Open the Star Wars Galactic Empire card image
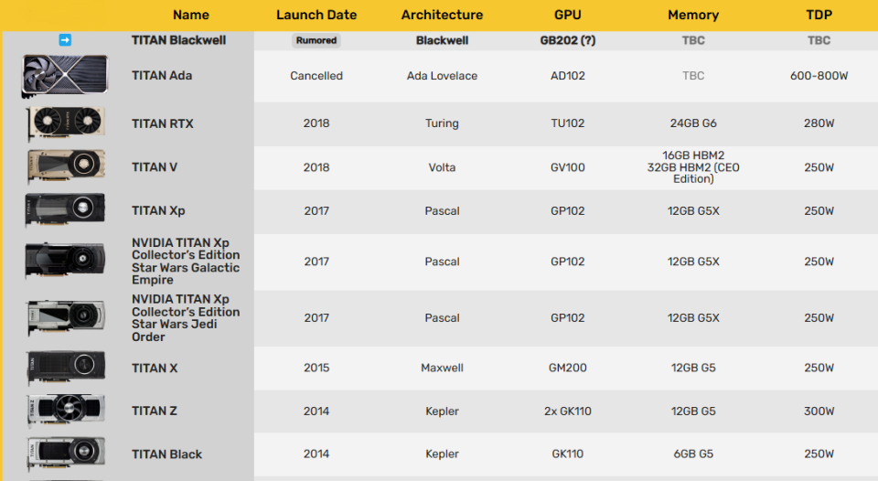 tap(65, 261)
